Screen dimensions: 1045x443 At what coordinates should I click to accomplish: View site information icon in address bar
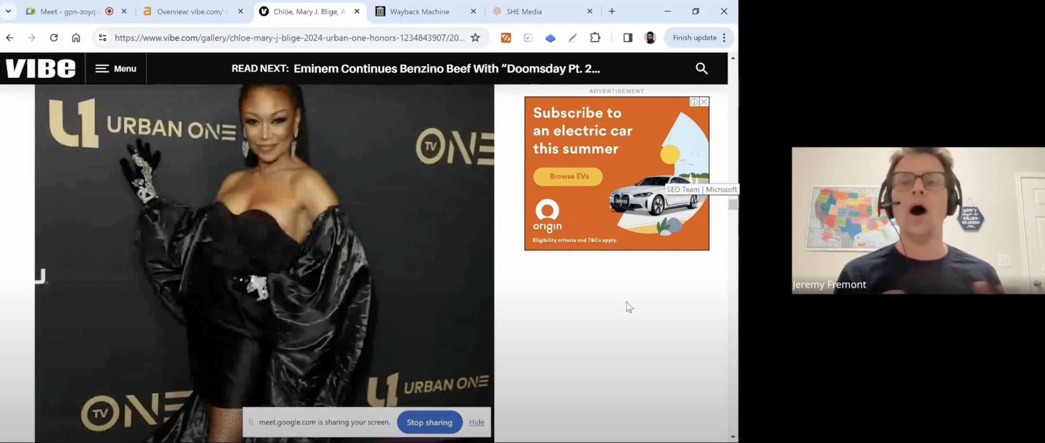[102, 38]
